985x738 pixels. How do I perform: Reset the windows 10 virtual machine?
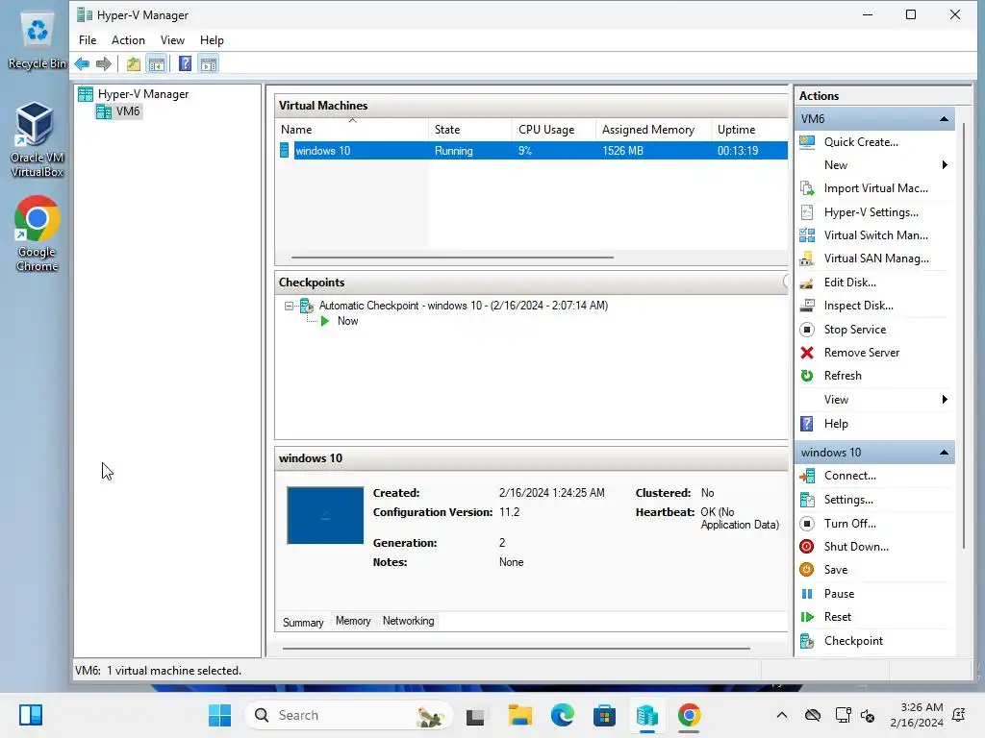[x=838, y=617]
